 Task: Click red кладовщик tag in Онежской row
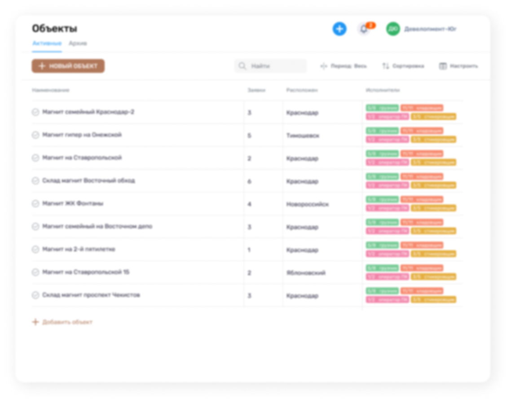coord(422,131)
